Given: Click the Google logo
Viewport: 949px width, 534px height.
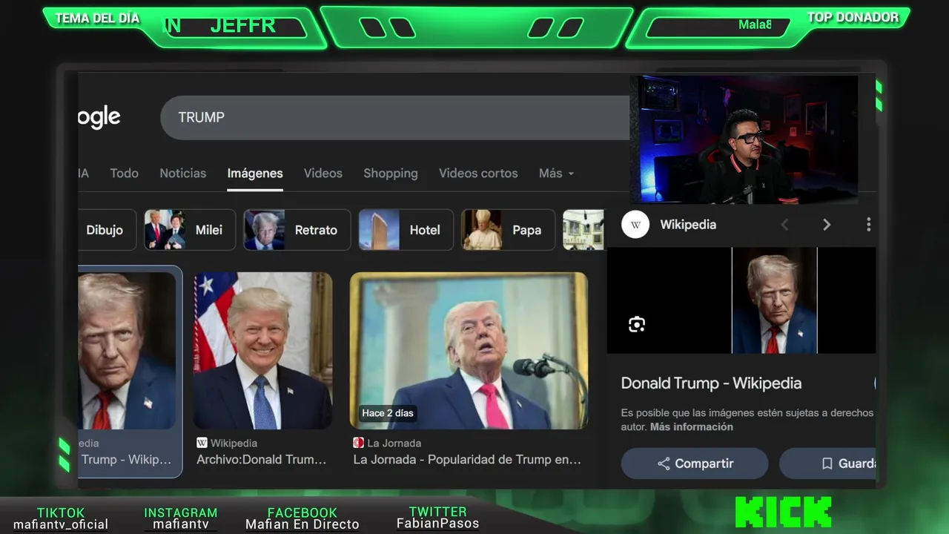Looking at the screenshot, I should click(x=99, y=117).
